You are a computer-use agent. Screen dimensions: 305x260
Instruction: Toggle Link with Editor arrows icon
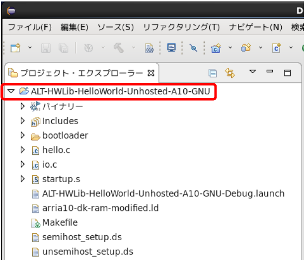(x=229, y=73)
